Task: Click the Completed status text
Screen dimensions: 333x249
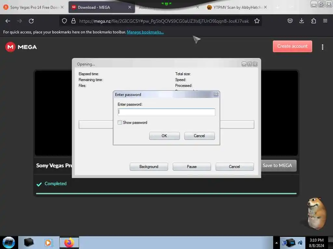Action: (x=55, y=184)
